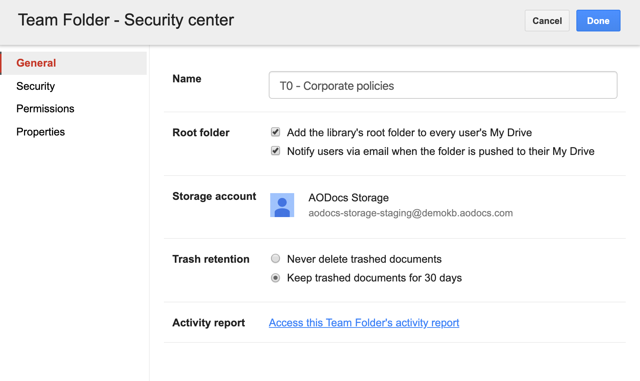Switch to the Security section
The image size is (640, 381).
36,86
